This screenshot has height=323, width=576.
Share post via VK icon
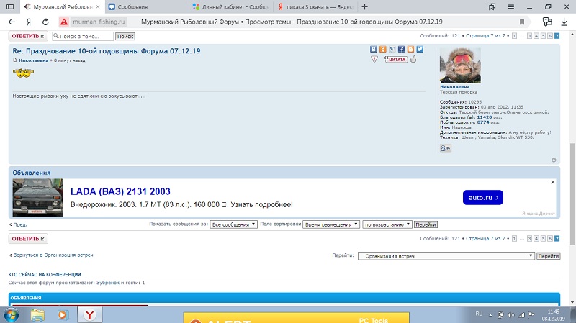[374, 50]
